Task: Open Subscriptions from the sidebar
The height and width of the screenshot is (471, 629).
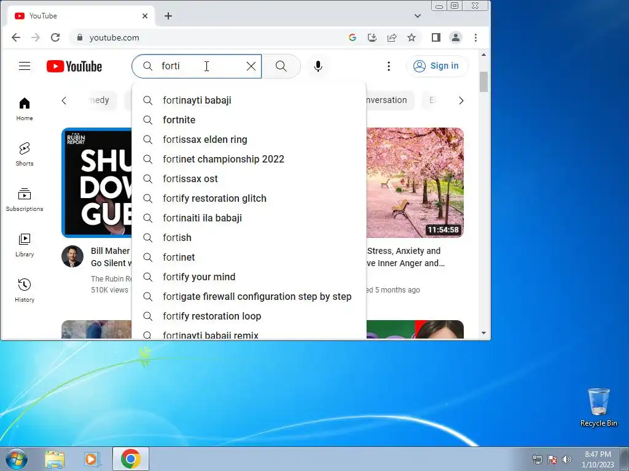Action: tap(25, 199)
